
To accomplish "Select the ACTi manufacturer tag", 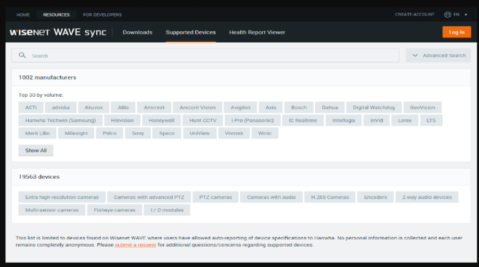I will pos(31,108).
